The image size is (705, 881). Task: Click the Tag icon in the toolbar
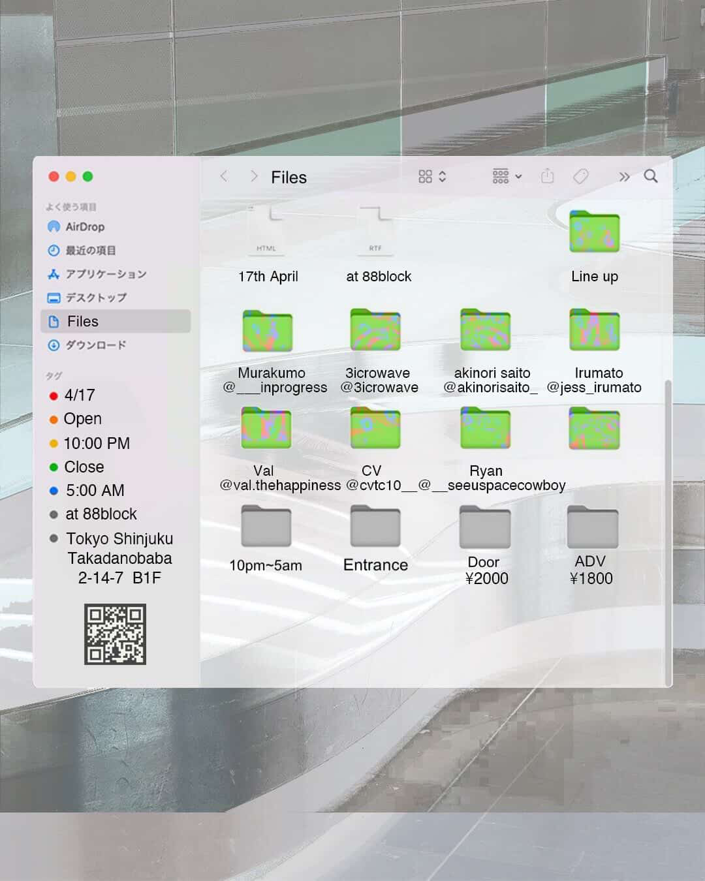point(581,176)
